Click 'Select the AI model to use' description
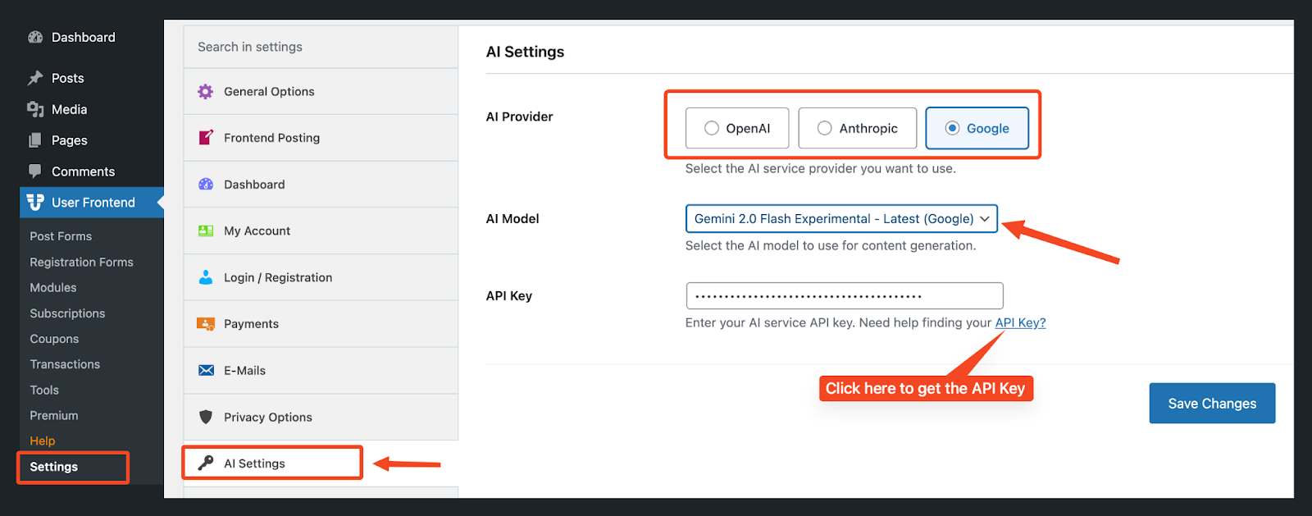Screen dimensions: 1312x516 tap(831, 245)
